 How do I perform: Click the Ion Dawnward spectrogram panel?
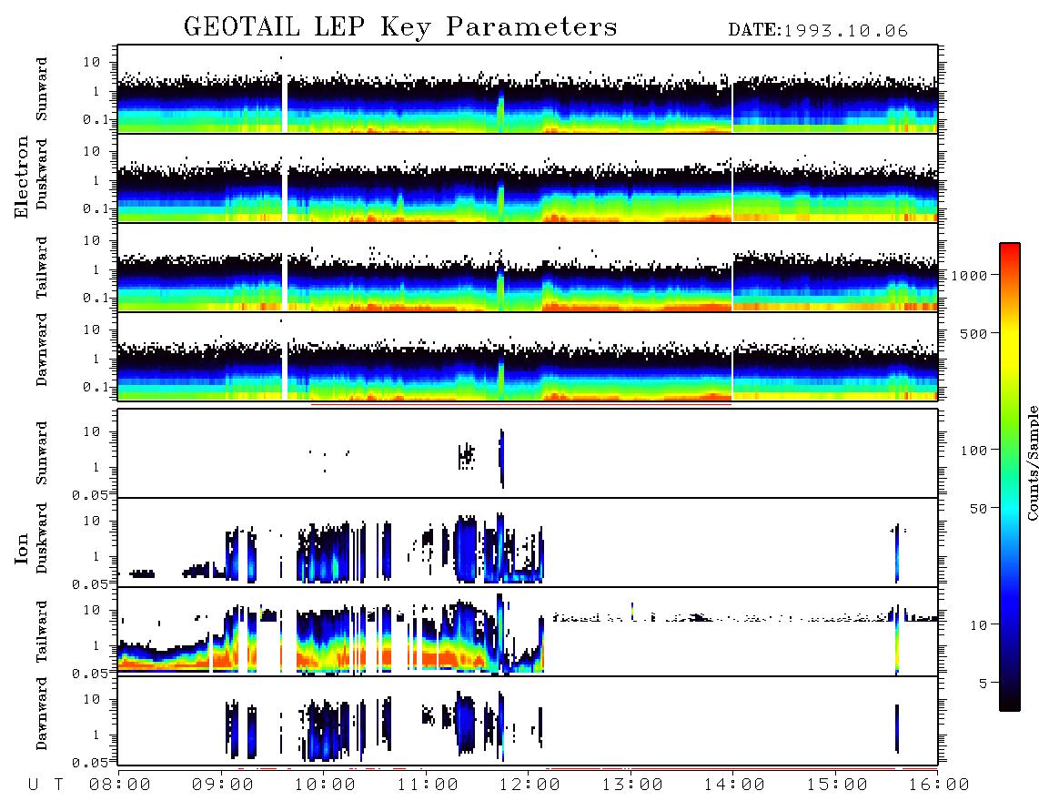[x=528, y=721]
